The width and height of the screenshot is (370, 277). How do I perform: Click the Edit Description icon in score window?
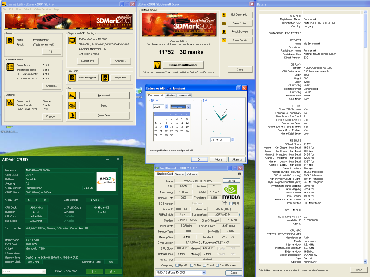click(x=224, y=15)
